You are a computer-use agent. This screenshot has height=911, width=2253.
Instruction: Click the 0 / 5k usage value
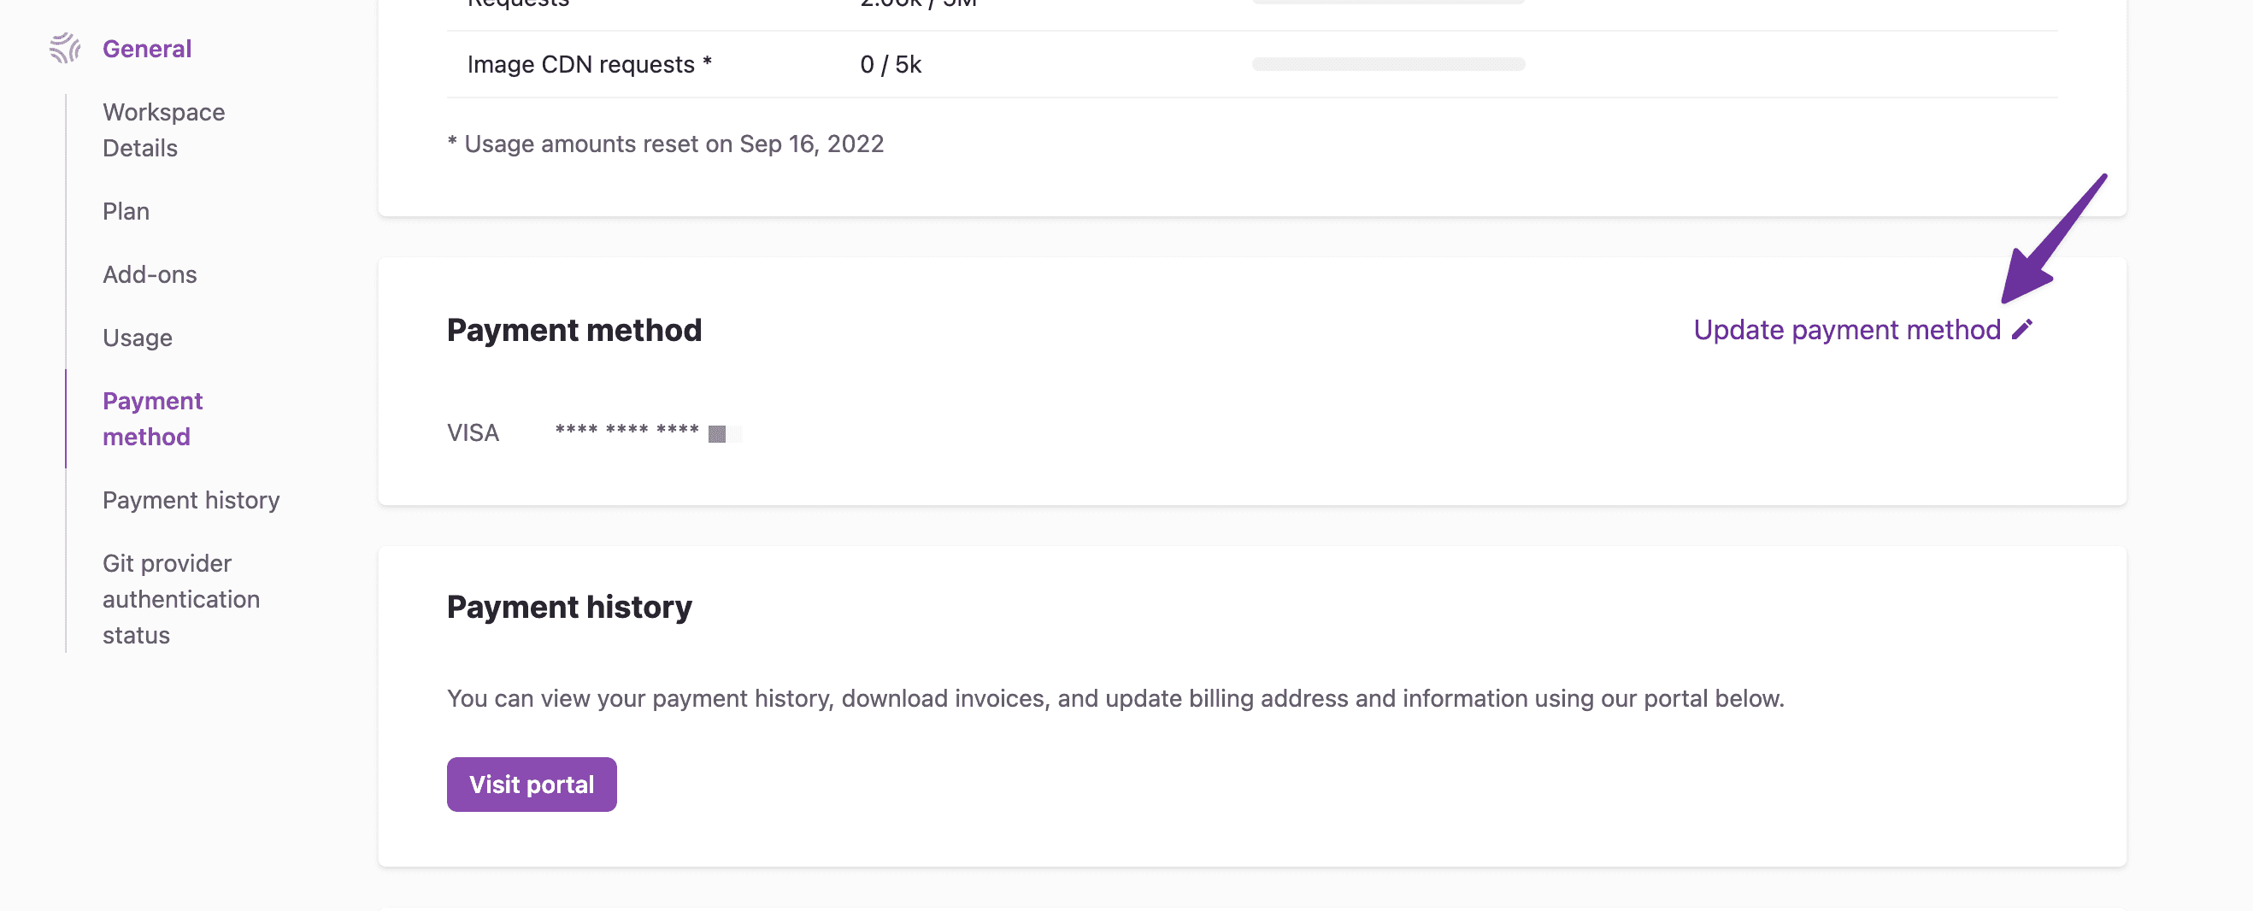click(891, 64)
